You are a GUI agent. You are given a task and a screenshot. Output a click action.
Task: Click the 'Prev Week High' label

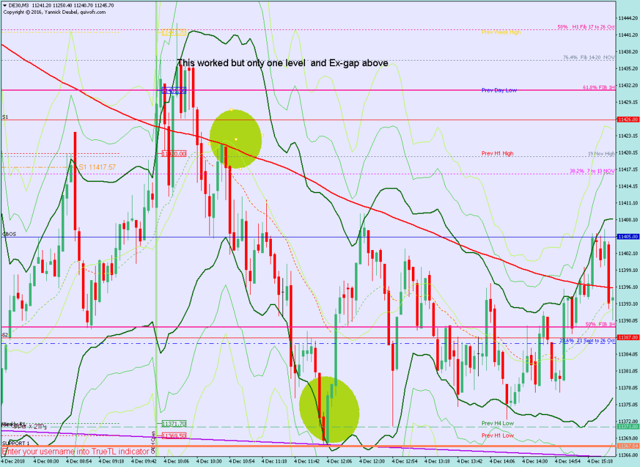click(501, 32)
